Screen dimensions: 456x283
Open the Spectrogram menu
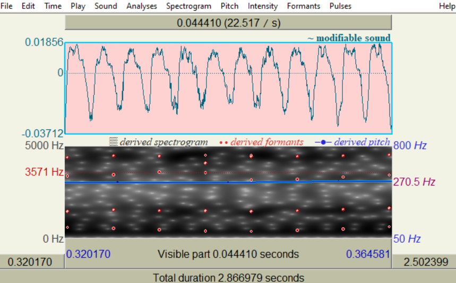[x=189, y=6]
